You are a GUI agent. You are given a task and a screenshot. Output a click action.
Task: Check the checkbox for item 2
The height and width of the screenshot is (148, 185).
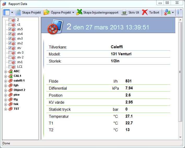pyautogui.click(x=10, y=20)
